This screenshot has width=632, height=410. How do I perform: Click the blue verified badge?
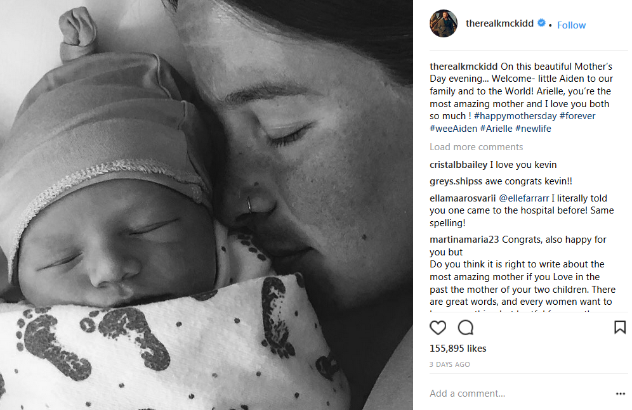point(541,23)
